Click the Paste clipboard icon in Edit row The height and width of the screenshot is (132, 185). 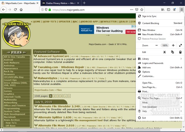180,52
